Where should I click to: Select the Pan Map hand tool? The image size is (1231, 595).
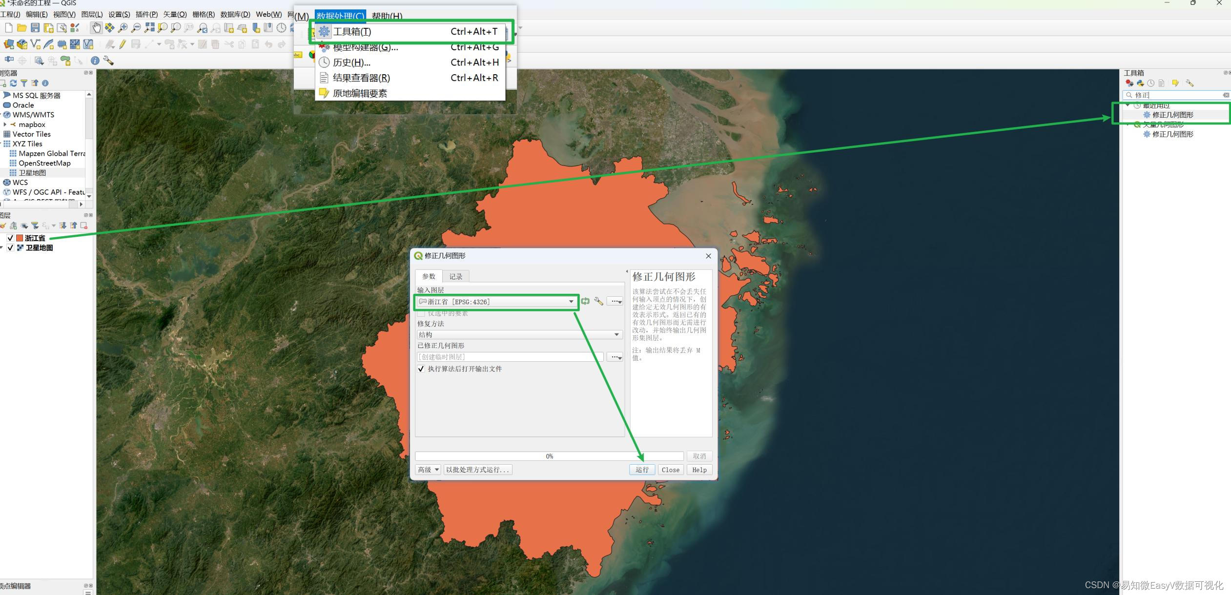[96, 28]
